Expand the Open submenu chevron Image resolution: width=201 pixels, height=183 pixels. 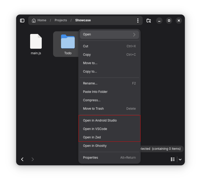(134, 35)
